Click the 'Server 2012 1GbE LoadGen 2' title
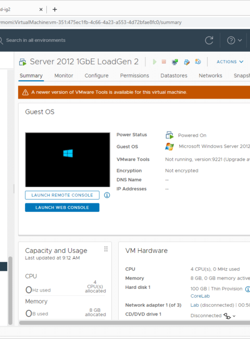The width and height of the screenshot is (250, 339). (x=84, y=62)
